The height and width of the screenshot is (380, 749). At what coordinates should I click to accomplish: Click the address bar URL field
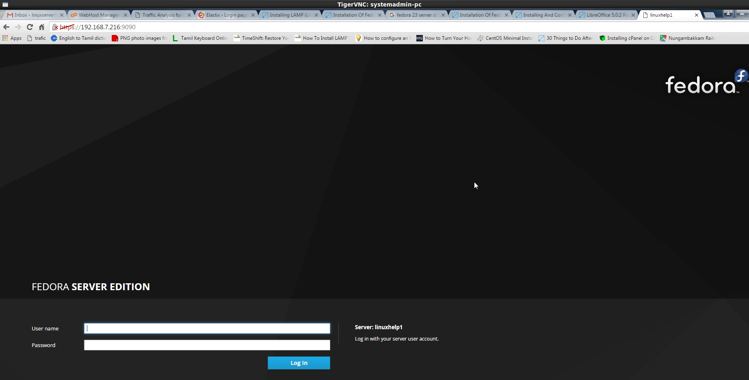pyautogui.click(x=398, y=27)
